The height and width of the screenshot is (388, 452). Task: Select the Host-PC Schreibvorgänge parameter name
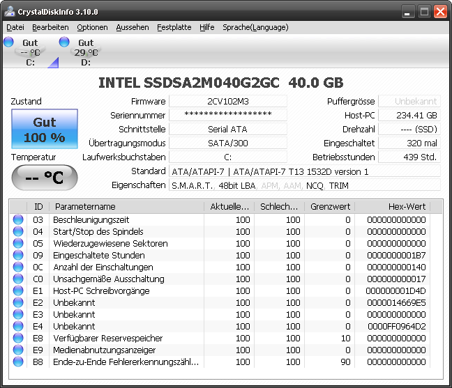[x=101, y=291]
